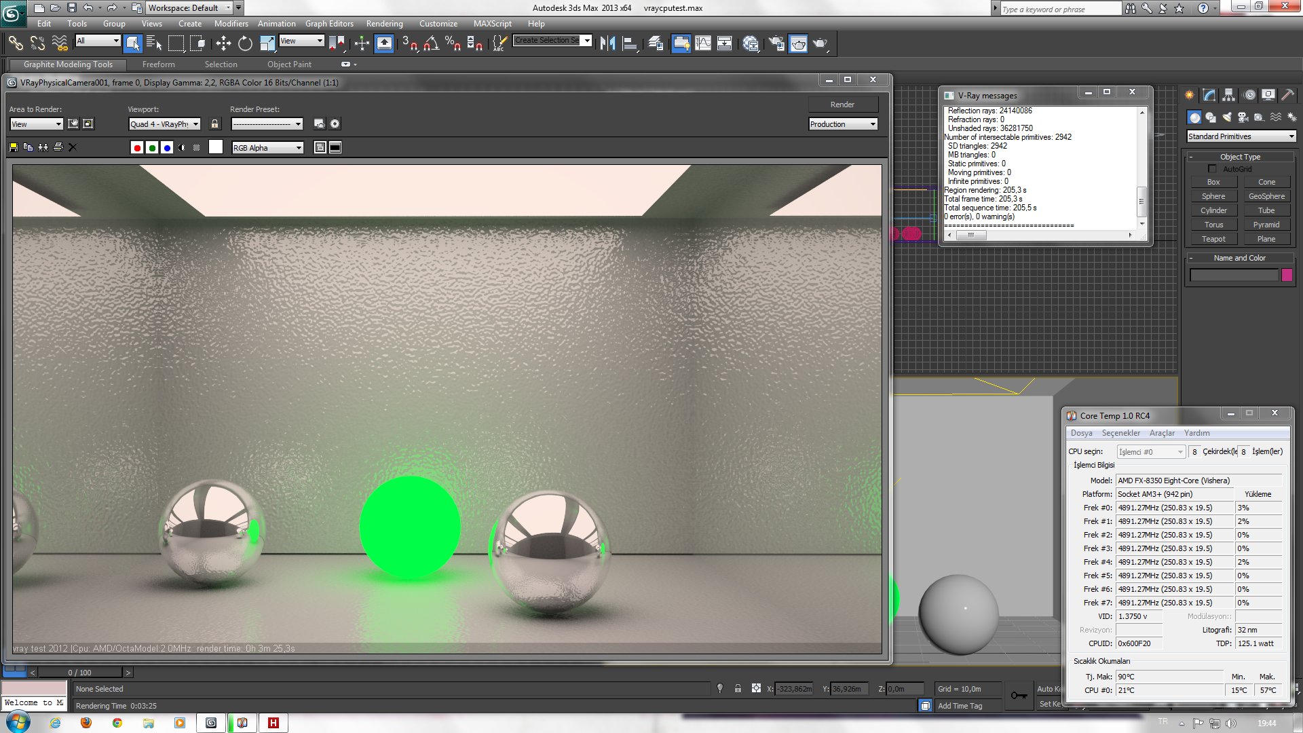This screenshot has width=1303, height=733.
Task: Open the Utilities hammer panel tab
Action: pos(1287,95)
